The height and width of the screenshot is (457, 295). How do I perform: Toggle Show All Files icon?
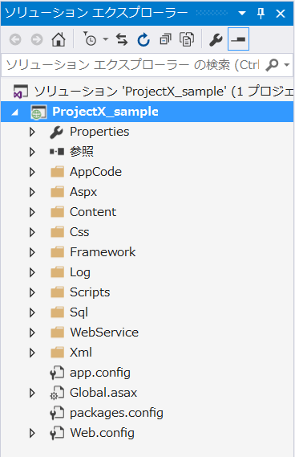187,39
